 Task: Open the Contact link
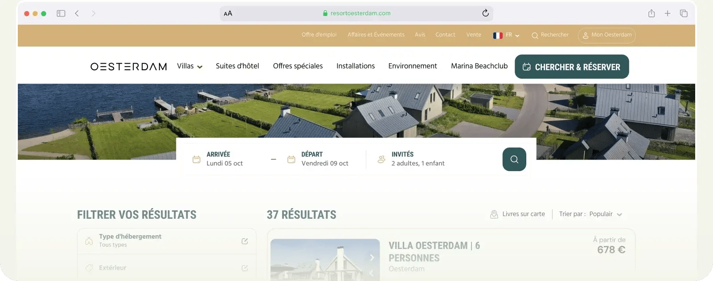pyautogui.click(x=445, y=35)
